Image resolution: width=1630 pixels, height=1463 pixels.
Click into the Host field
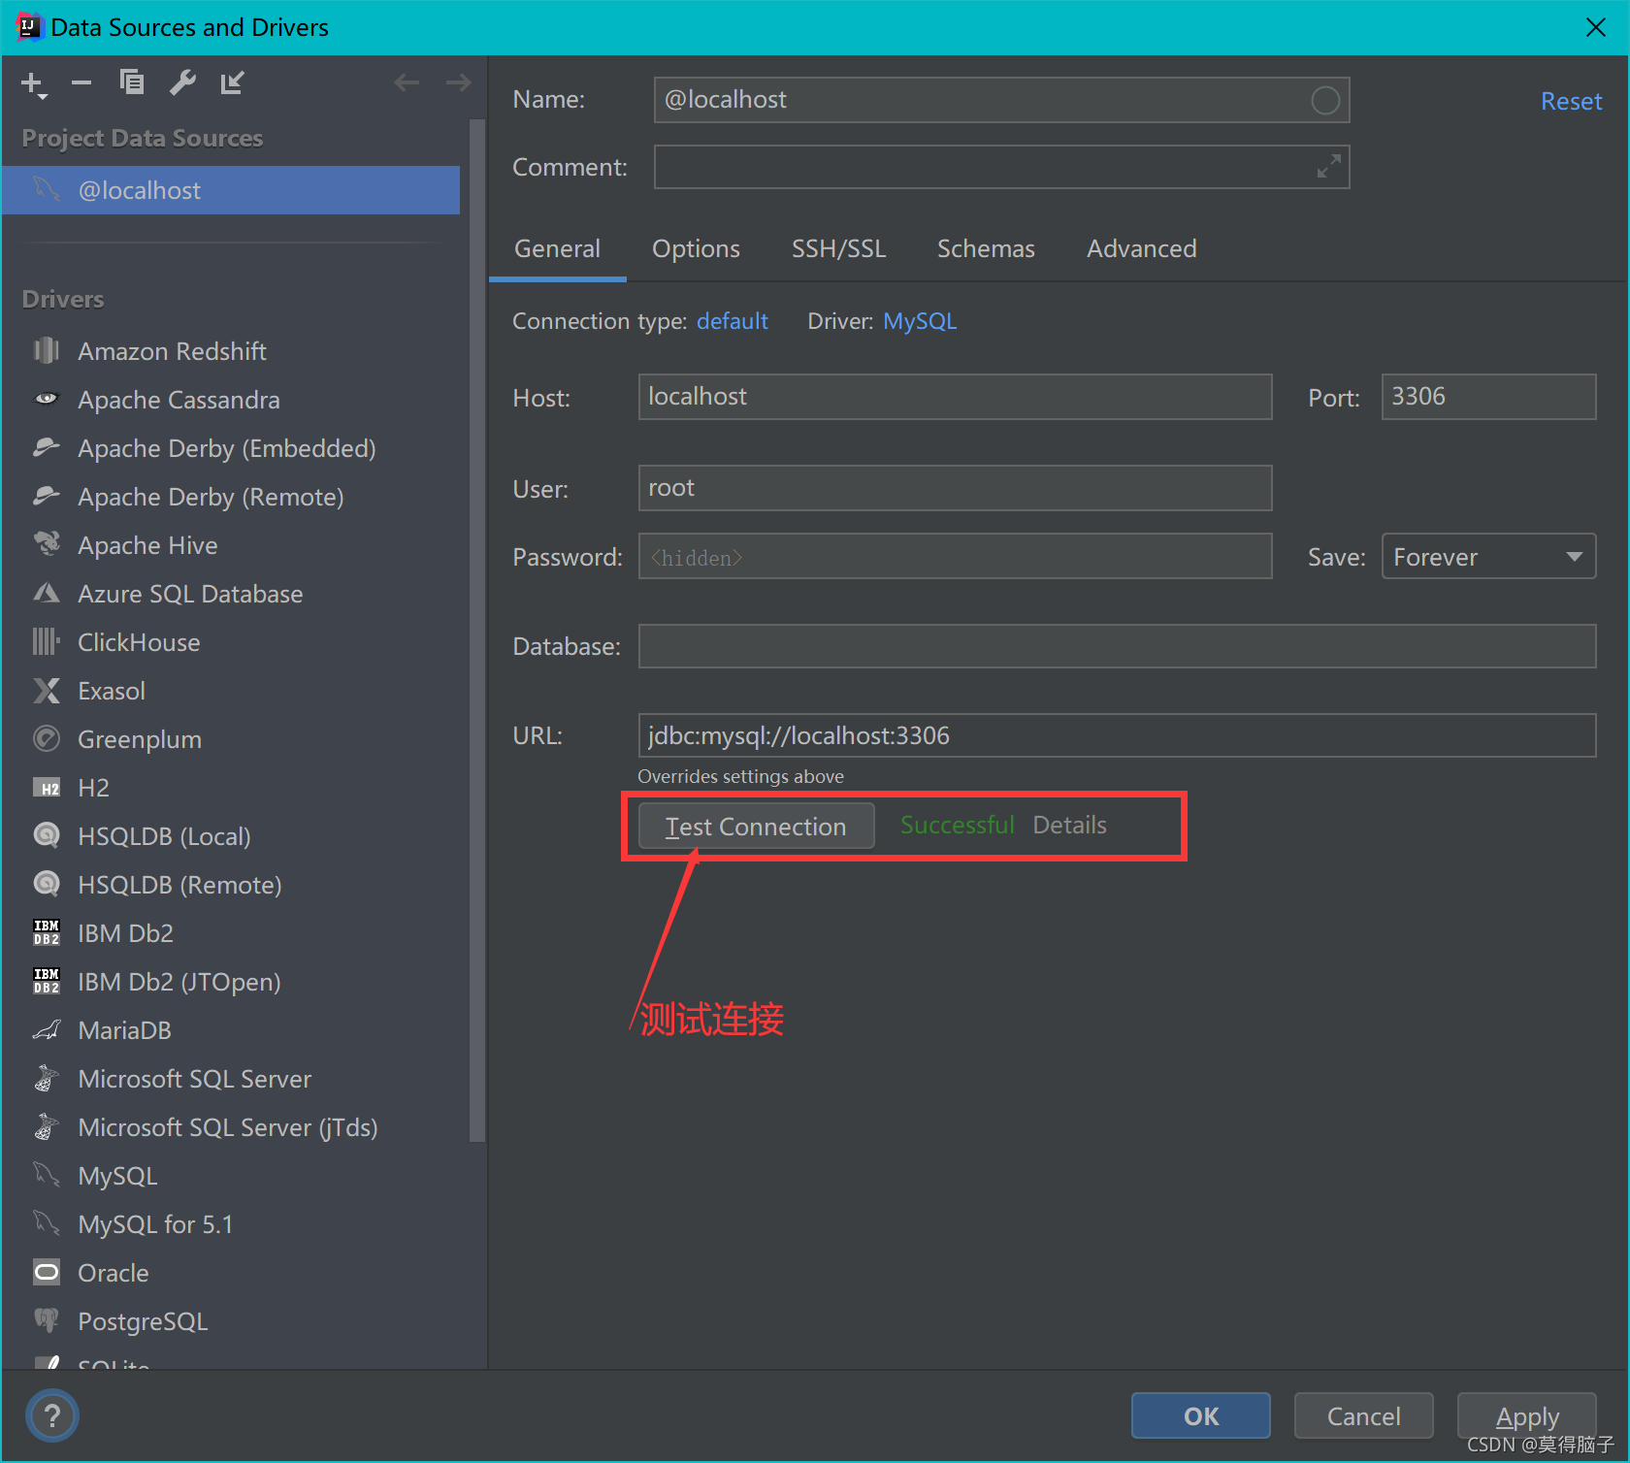[x=955, y=397]
